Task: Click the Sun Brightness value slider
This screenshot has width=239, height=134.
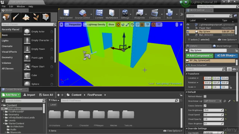Action: coord(213,110)
